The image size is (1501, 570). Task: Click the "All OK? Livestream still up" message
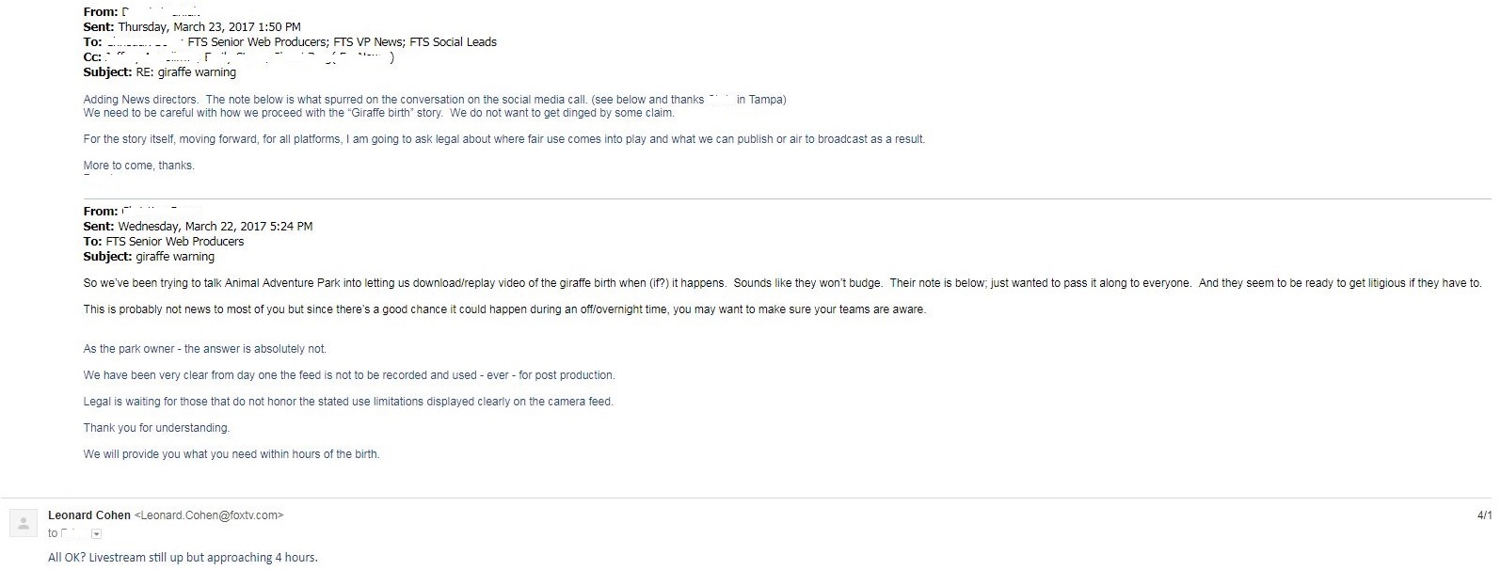tap(183, 558)
